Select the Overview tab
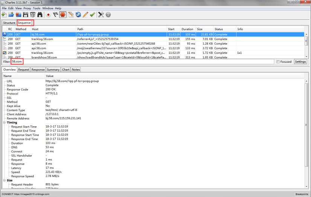Screen dimensions: 311x197 coord(9,69)
